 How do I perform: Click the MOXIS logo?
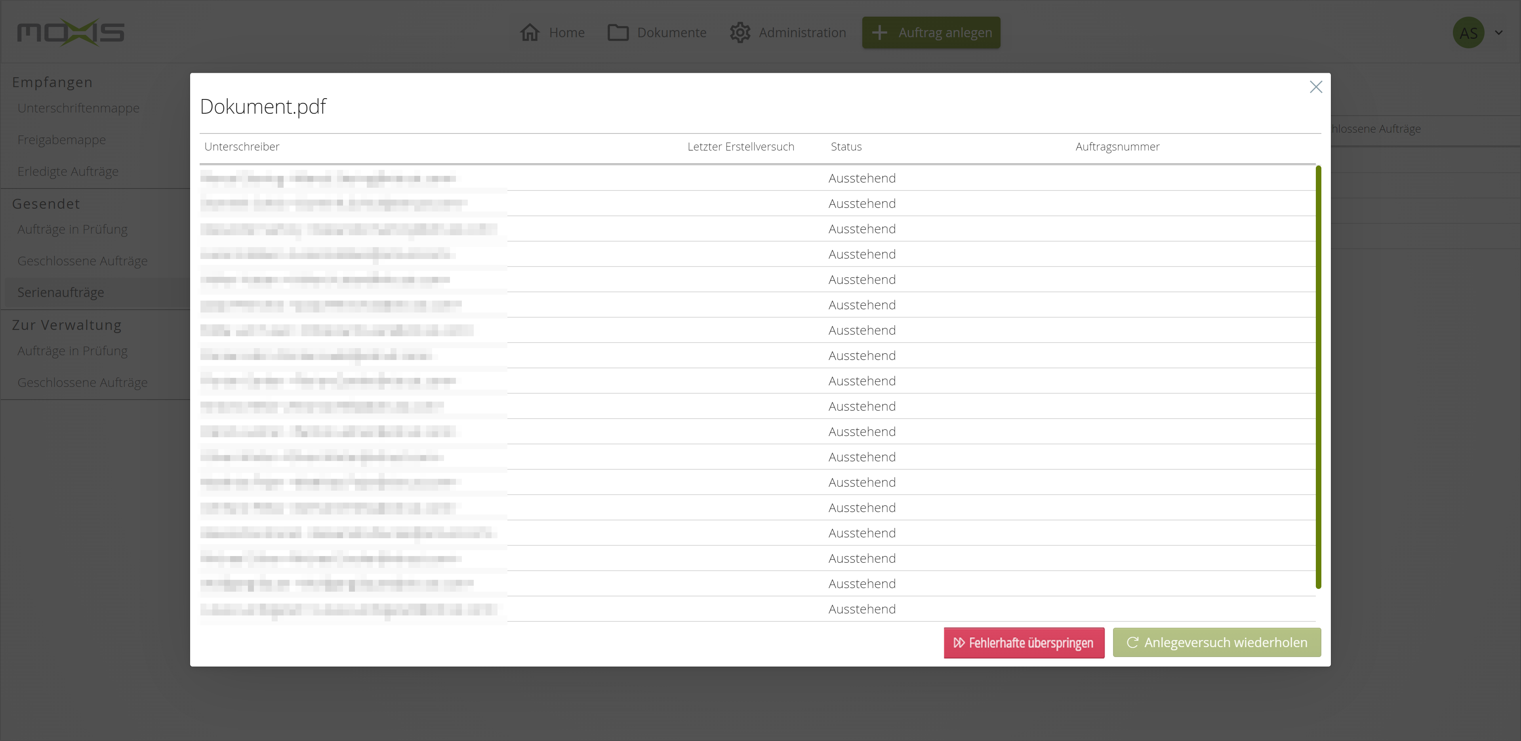point(71,32)
